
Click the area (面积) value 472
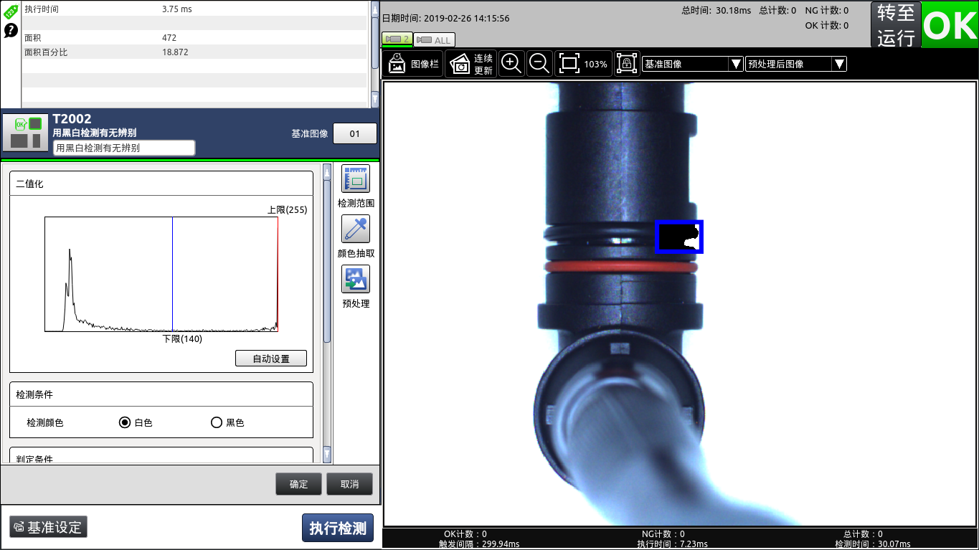(169, 37)
